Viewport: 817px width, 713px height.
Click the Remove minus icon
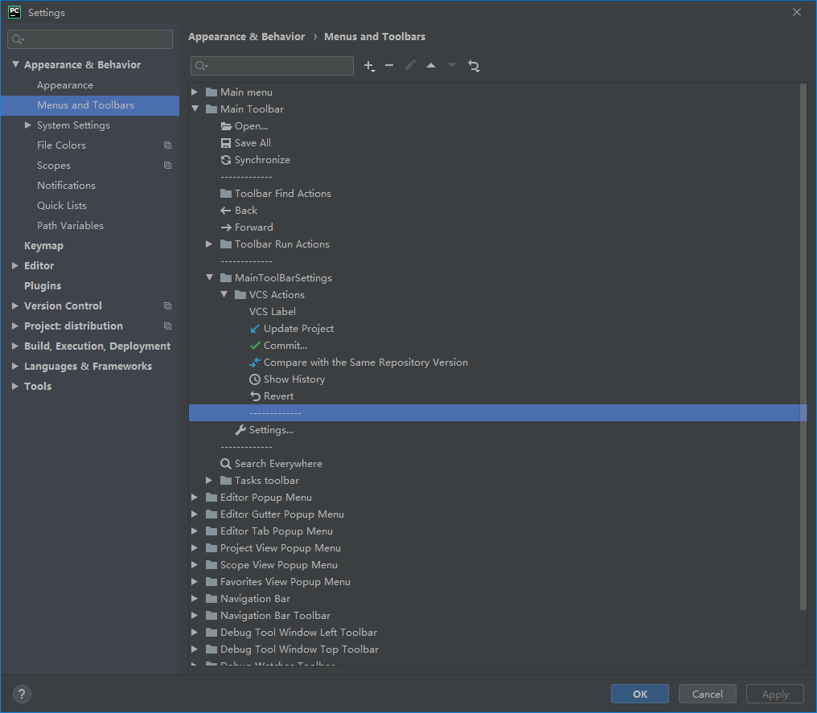(x=389, y=65)
